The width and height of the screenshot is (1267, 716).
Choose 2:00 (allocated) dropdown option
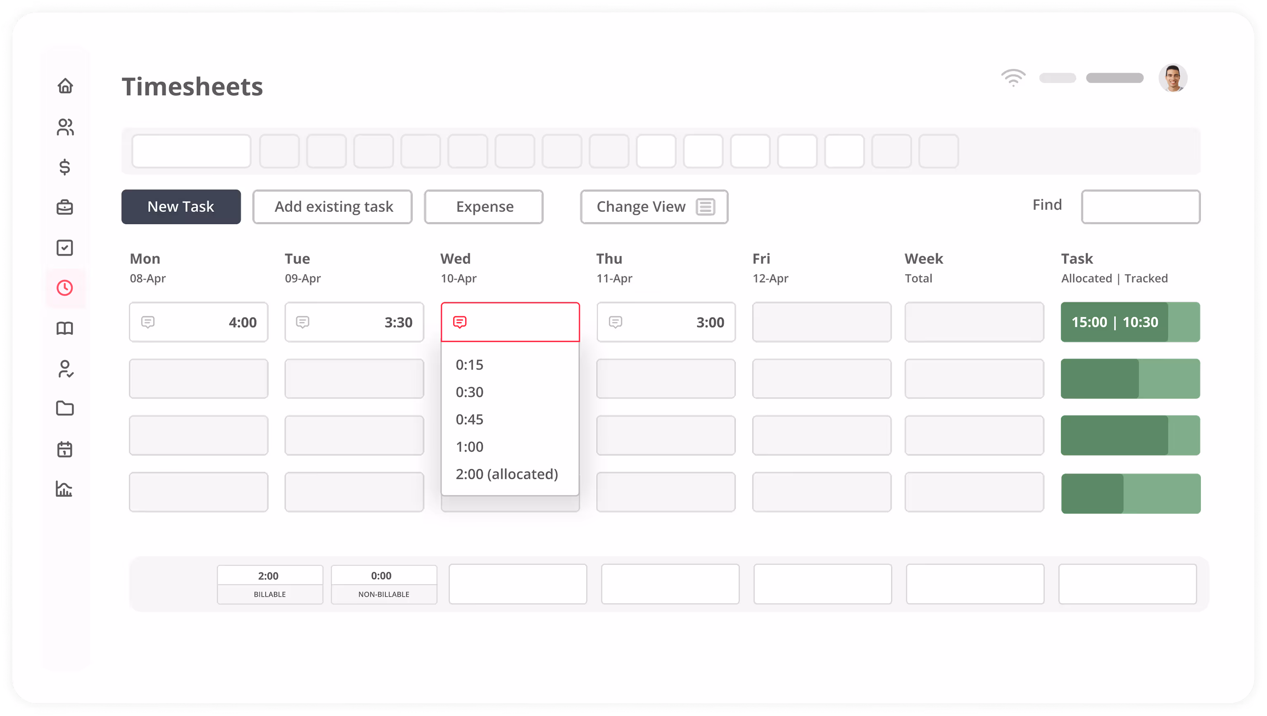point(506,474)
